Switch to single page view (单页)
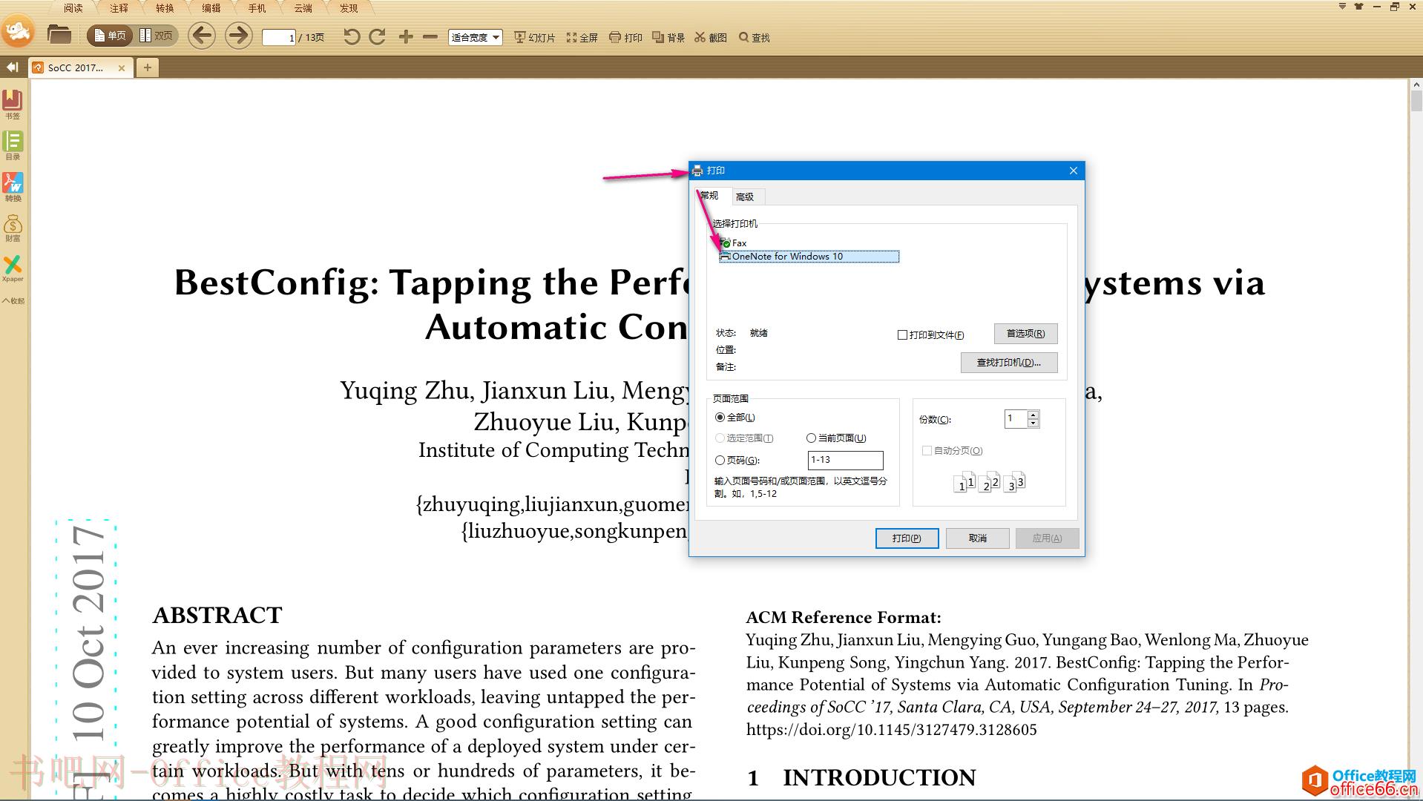Image resolution: width=1423 pixels, height=801 pixels. tap(110, 36)
